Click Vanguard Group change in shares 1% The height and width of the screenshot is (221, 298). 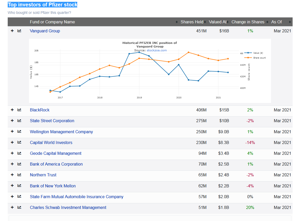tap(250, 31)
